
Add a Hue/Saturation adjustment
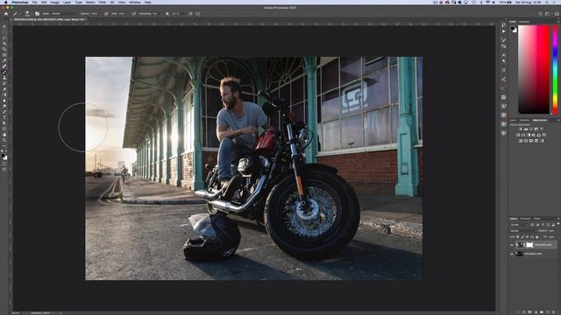click(518, 135)
